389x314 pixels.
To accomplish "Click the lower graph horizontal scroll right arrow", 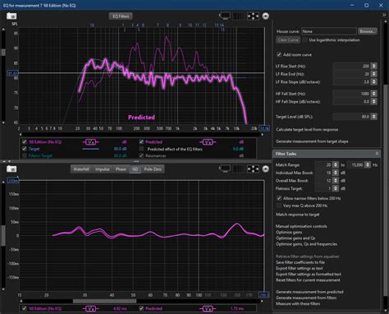I will click(262, 301).
